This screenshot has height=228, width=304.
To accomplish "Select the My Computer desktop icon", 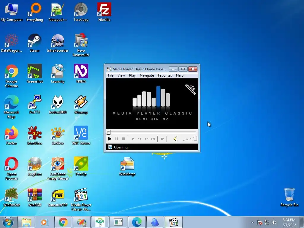I will point(12,12).
